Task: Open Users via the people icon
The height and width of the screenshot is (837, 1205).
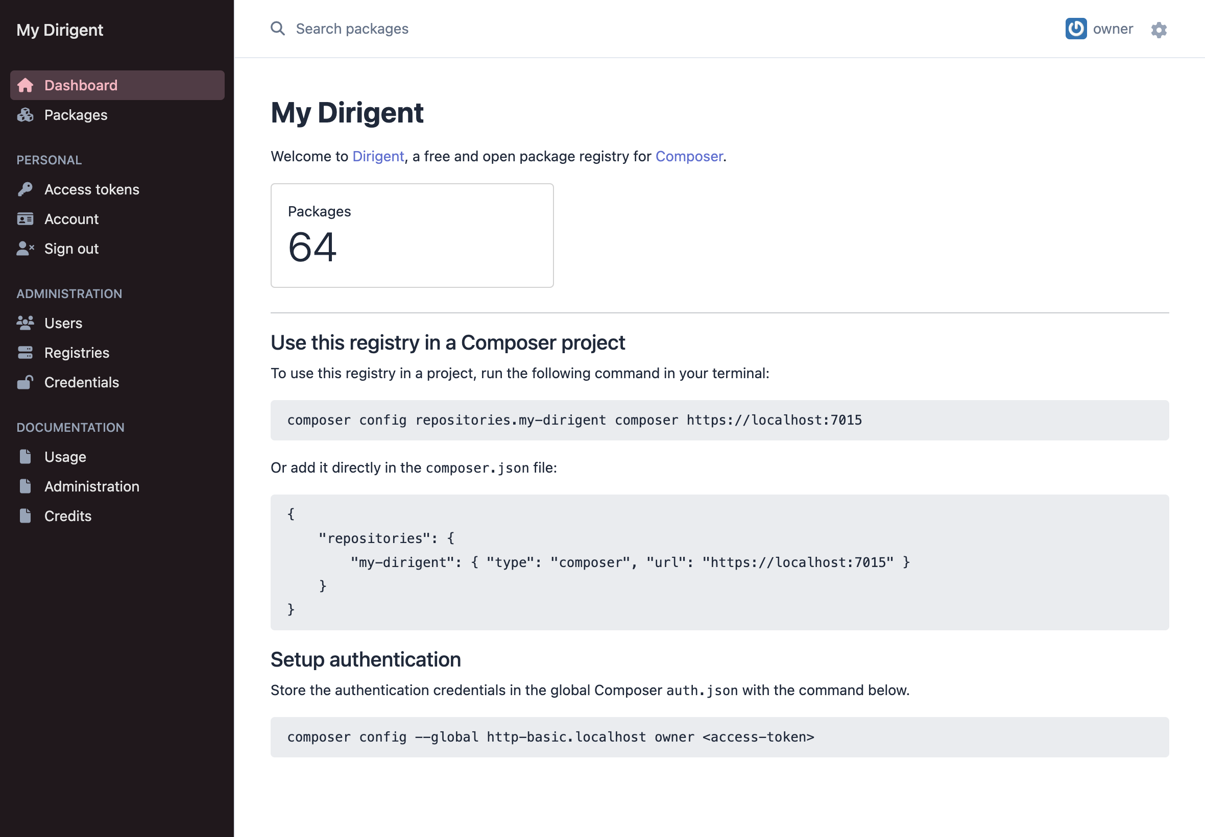Action: coord(25,323)
